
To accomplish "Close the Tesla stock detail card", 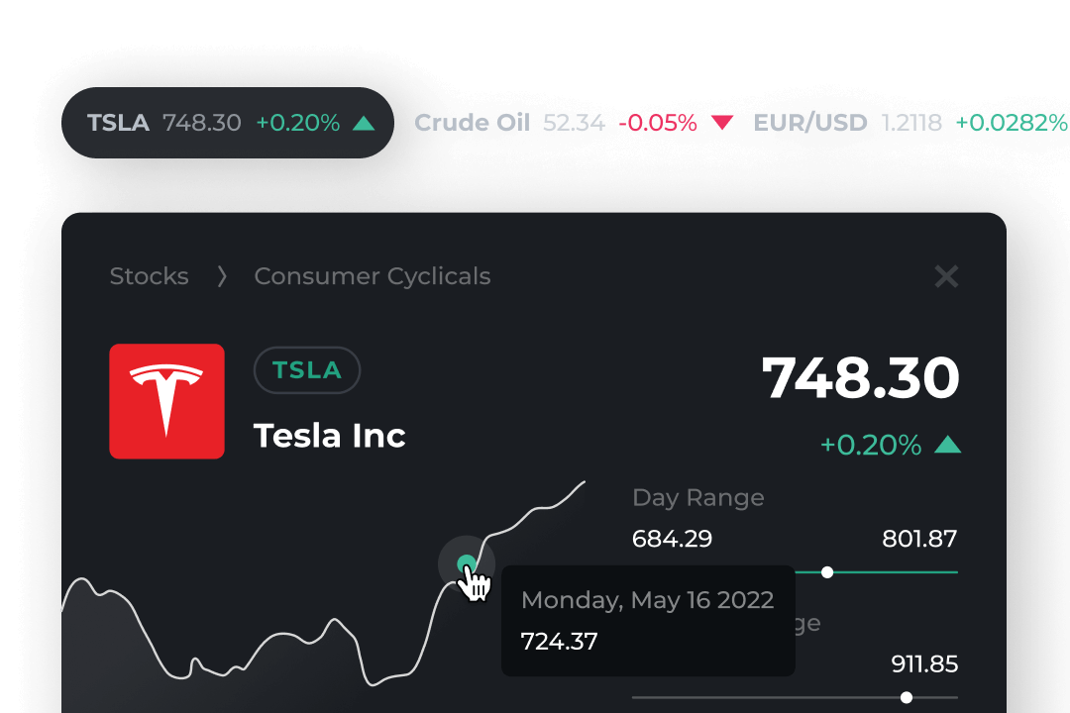I will [946, 276].
